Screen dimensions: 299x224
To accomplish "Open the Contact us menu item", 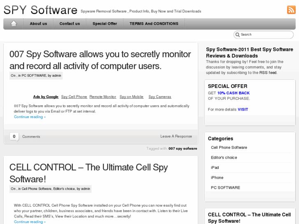I will tap(70, 24).
